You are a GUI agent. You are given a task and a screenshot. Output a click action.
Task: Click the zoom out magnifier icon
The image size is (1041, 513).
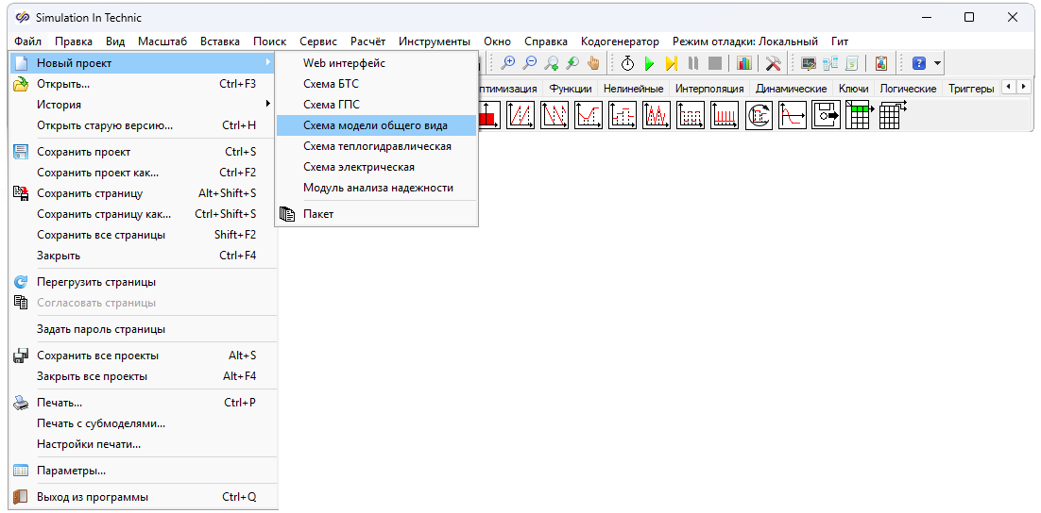tap(529, 63)
